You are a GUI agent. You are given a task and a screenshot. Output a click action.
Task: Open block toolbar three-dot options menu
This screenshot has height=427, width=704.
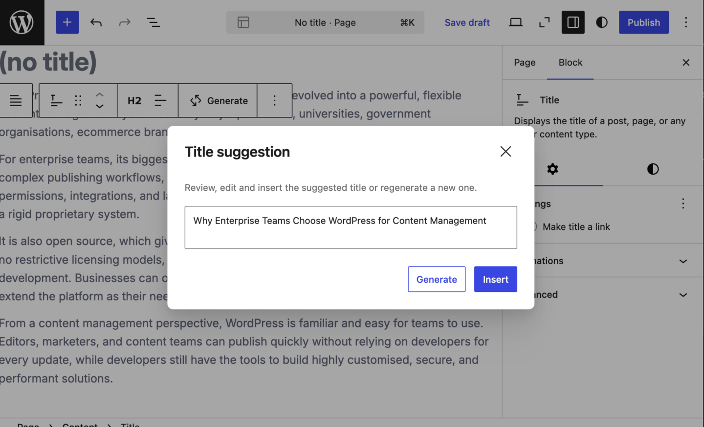tap(274, 101)
